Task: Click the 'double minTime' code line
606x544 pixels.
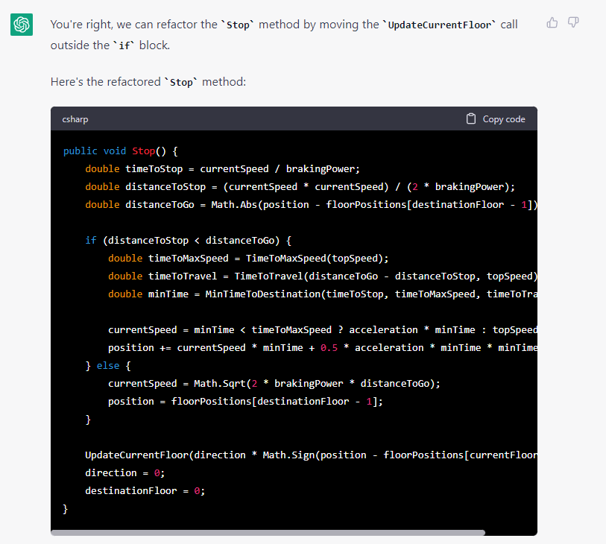Action: click(x=322, y=294)
